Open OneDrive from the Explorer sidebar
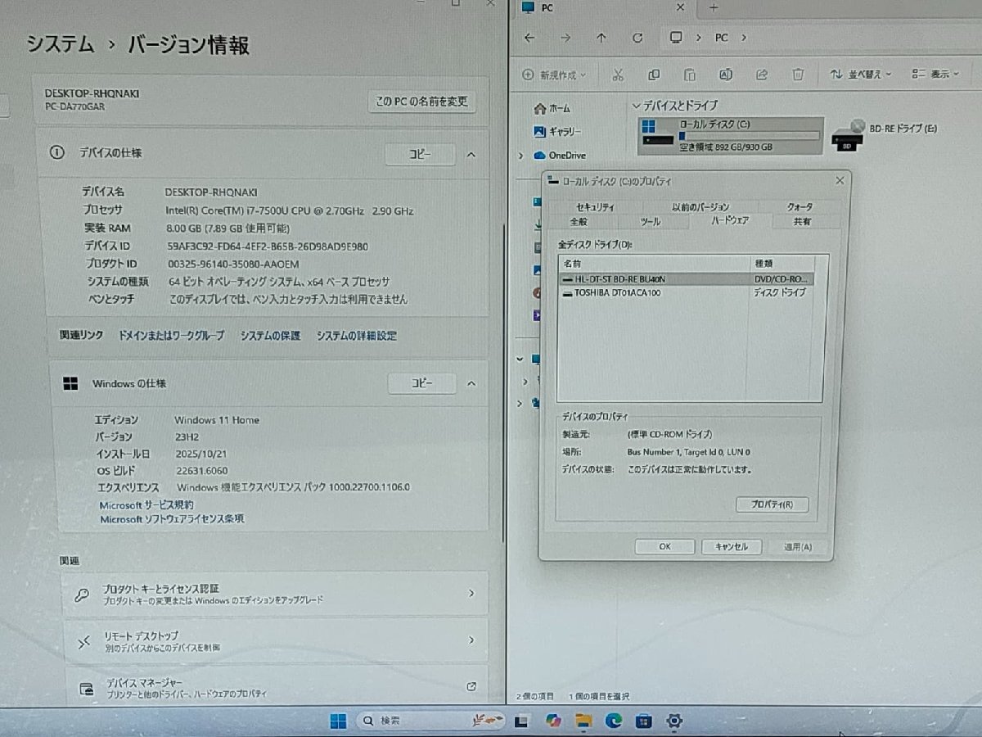This screenshot has width=982, height=737. 565,155
